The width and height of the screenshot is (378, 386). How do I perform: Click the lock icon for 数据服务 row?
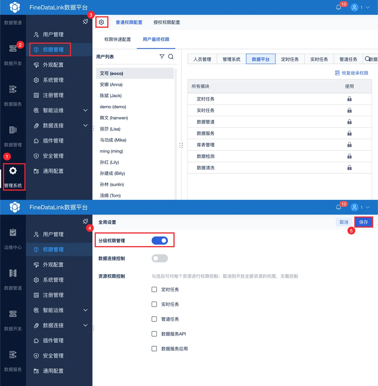[x=349, y=133]
